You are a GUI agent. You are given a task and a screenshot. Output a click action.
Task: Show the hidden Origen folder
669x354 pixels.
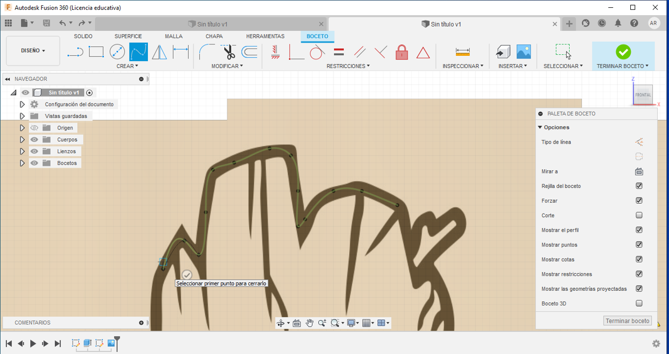tap(34, 128)
